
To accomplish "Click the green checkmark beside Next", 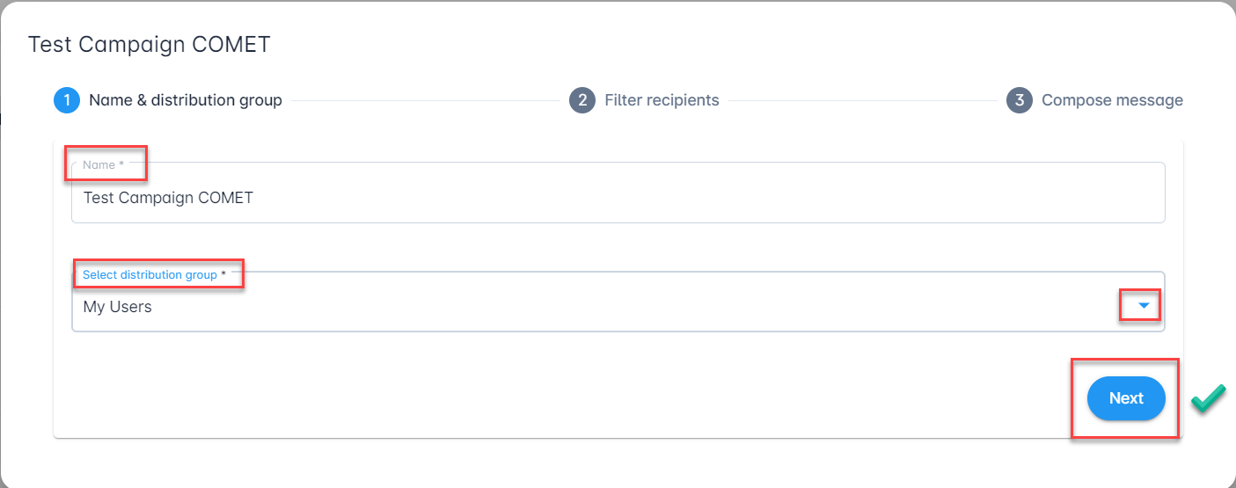I will coord(1208,399).
